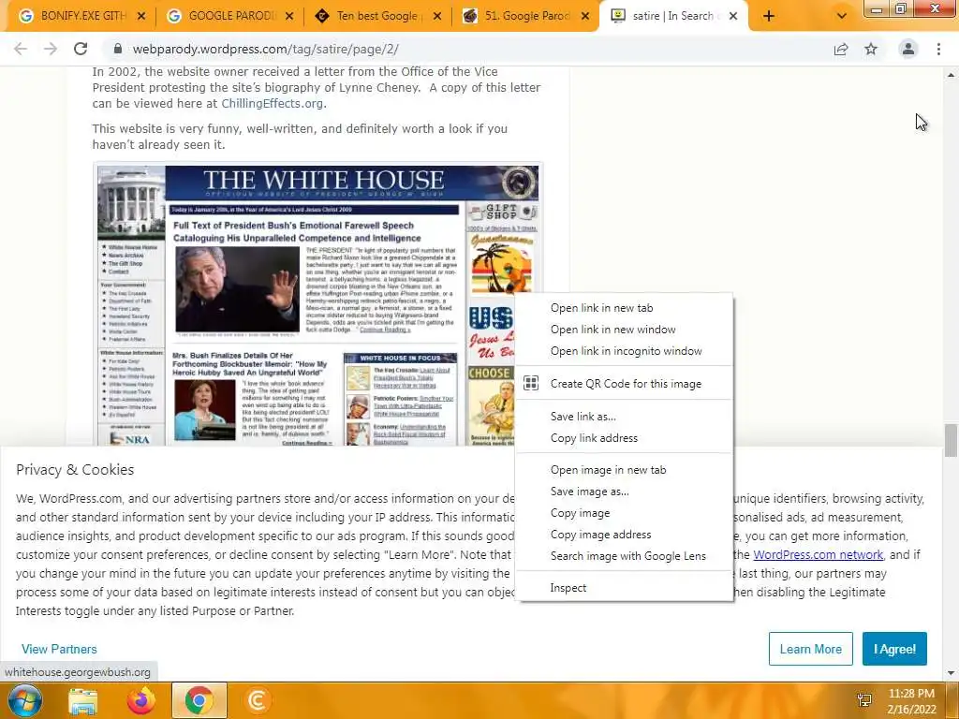
Task: Close the satire | In Search tab
Action: 733,17
